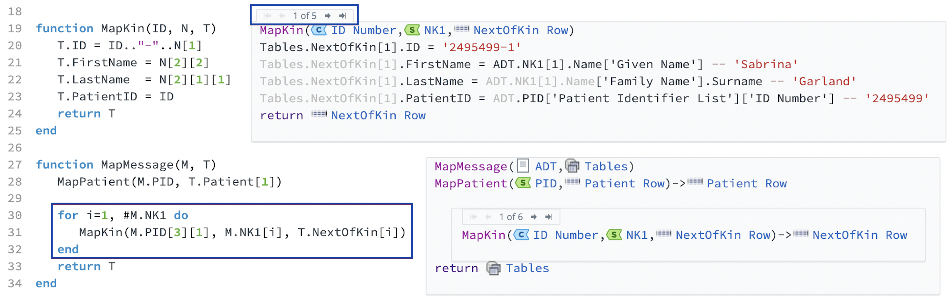
Task: Open Tables parameter in MapMessage annotation
Action: pos(605,167)
